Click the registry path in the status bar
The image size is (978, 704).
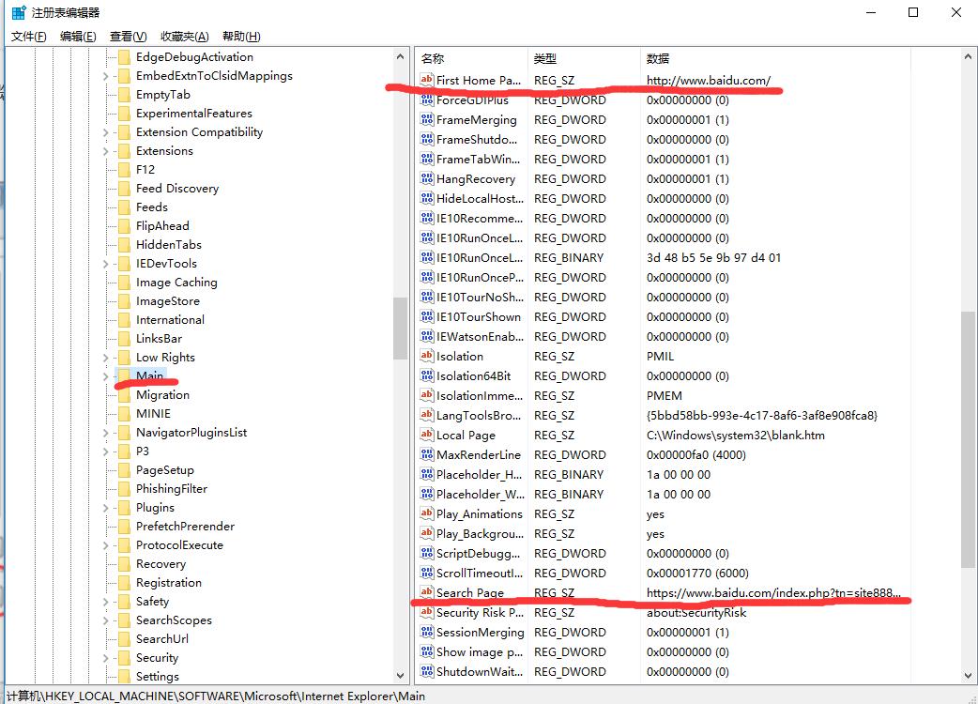click(216, 696)
